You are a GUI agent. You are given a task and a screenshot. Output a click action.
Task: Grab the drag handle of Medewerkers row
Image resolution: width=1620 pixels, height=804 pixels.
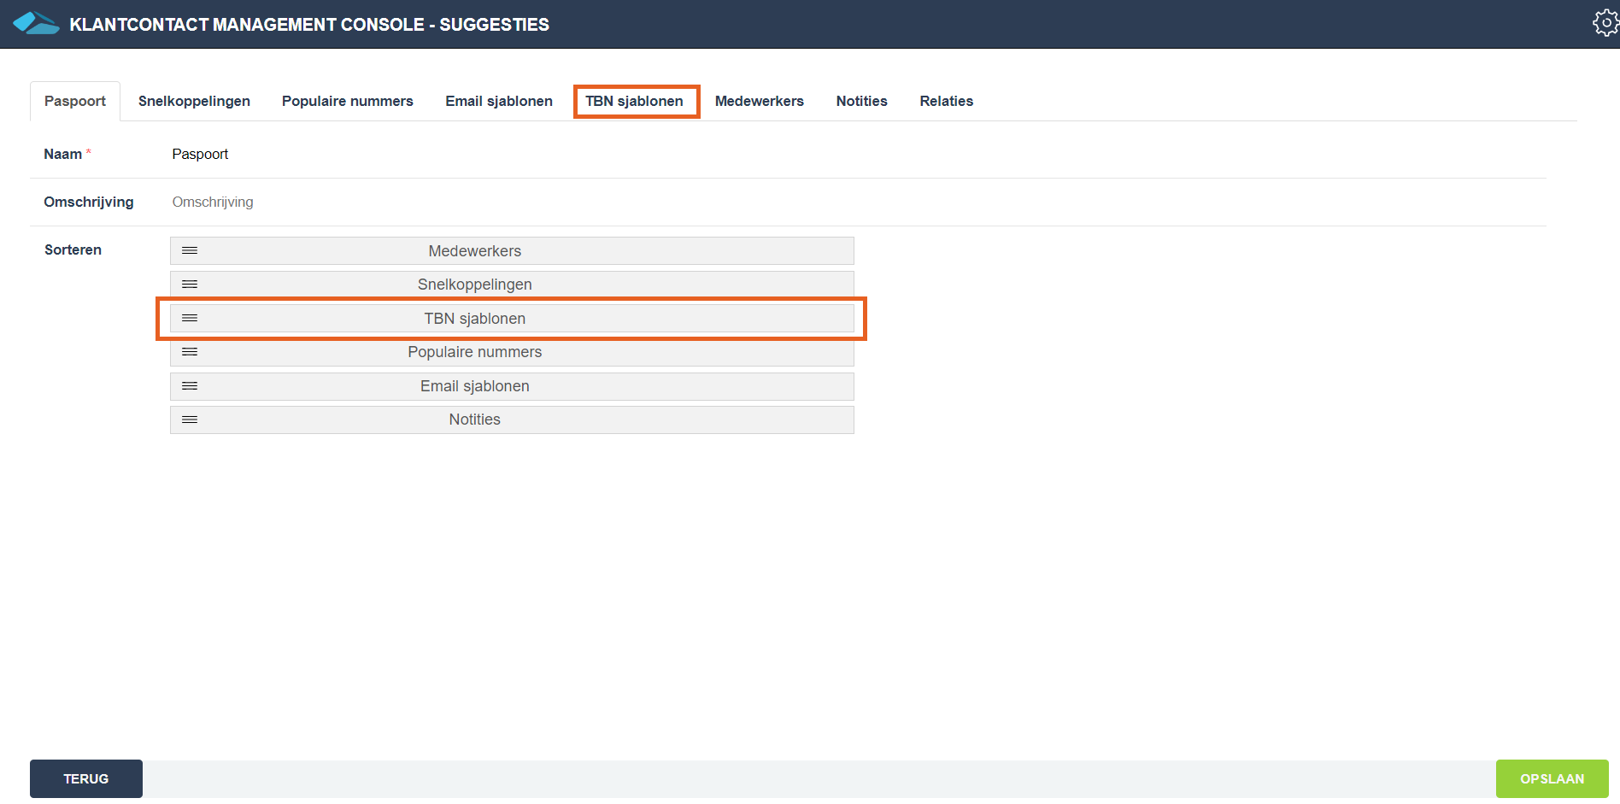point(190,250)
